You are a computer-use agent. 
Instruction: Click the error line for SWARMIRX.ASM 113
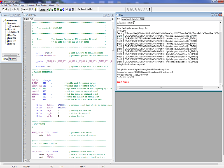pyautogui.click(x=157, y=52)
